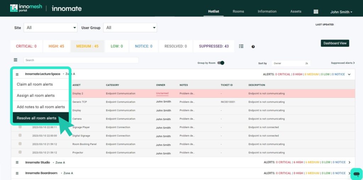Viewport: 363px width, 180px height.
Task: Click Endpoint Connection in Signage Player row
Action: 118,127
